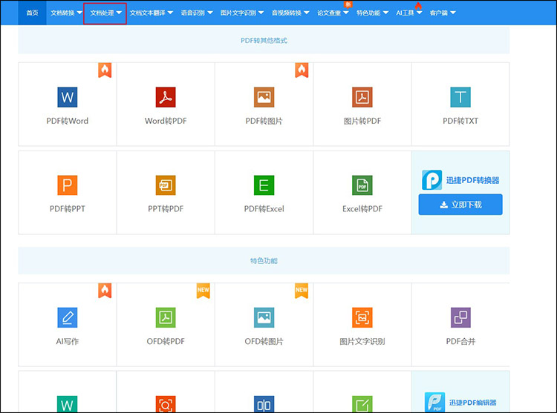Click the hot flame badge on AI写作 card

click(105, 291)
